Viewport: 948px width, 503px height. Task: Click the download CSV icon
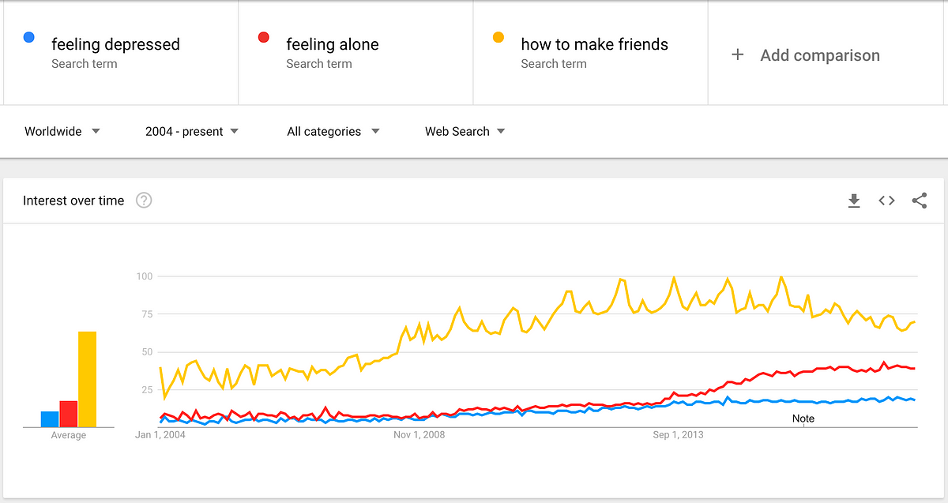click(x=853, y=201)
